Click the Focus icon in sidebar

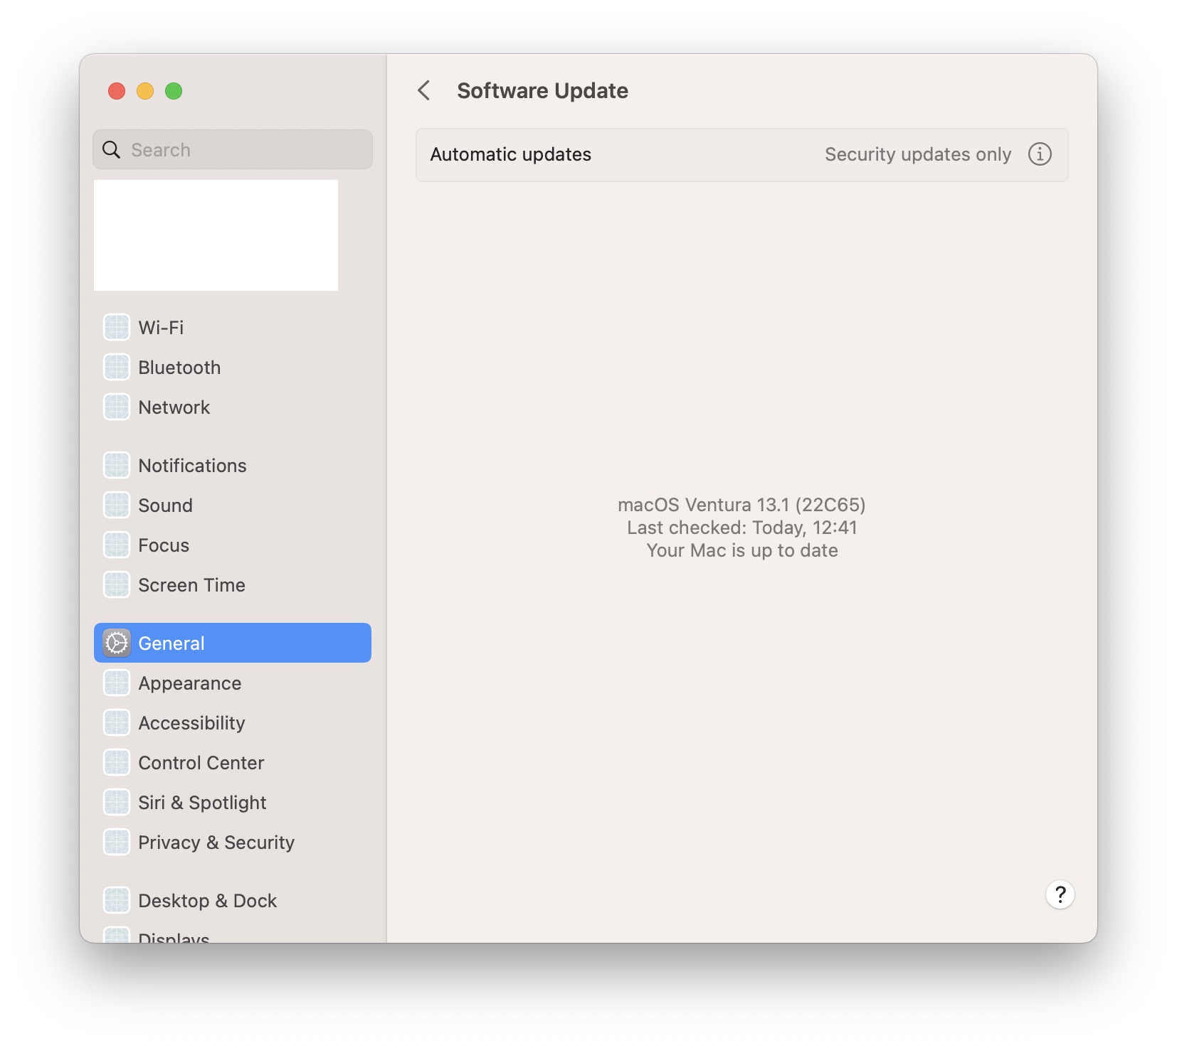[x=117, y=545]
